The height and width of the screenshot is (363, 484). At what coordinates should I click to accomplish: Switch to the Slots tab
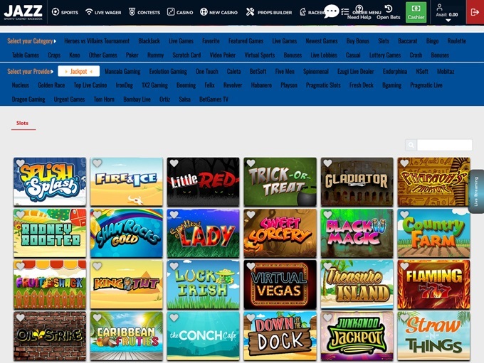click(x=22, y=123)
